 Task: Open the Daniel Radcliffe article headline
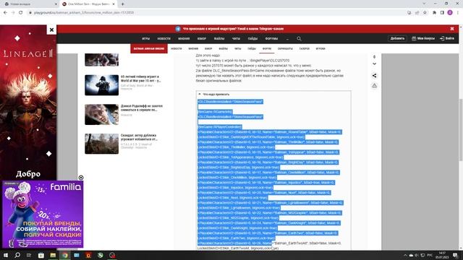[142, 108]
